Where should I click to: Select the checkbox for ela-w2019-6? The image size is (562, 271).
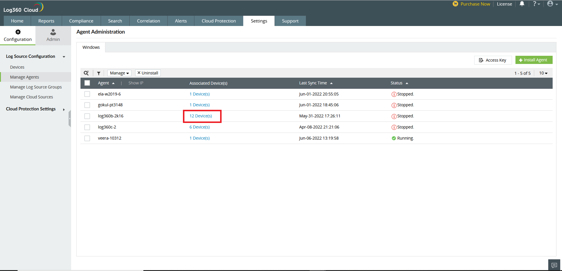(87, 94)
